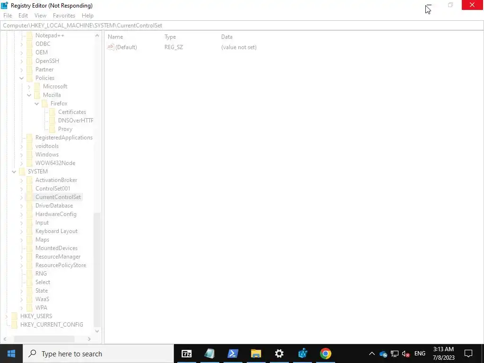Expand the CurrentControlSet key

pyautogui.click(x=22, y=197)
